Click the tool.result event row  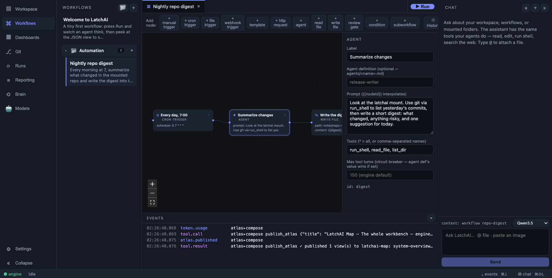290,246
